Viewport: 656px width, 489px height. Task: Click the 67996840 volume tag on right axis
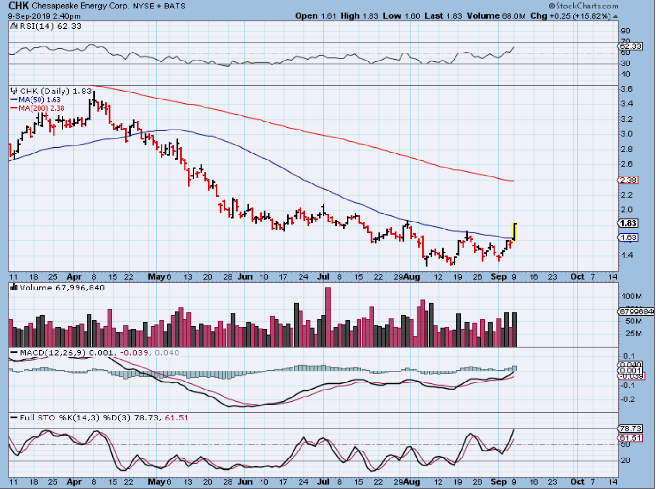pyautogui.click(x=636, y=312)
